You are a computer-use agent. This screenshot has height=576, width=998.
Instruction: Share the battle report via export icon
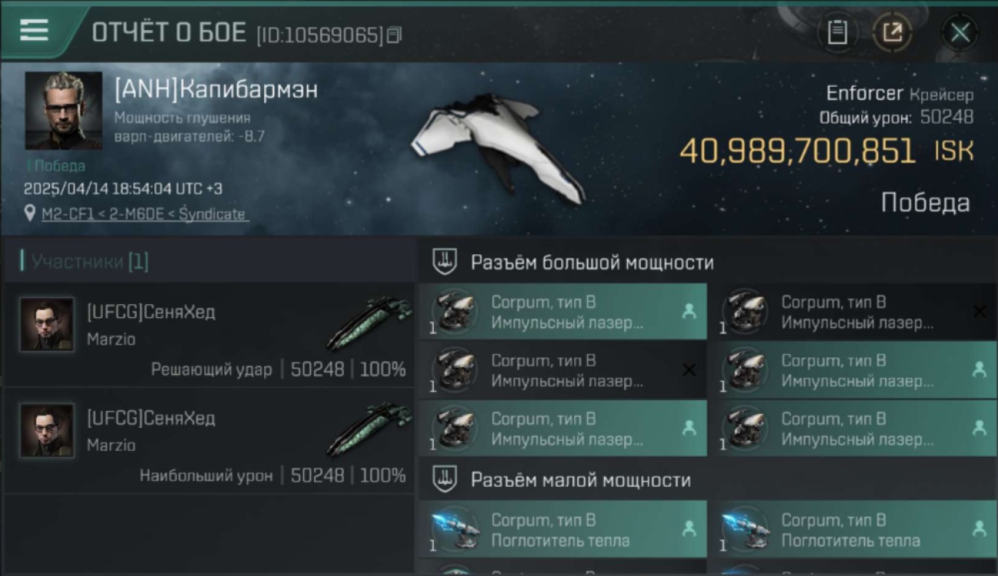(x=892, y=32)
